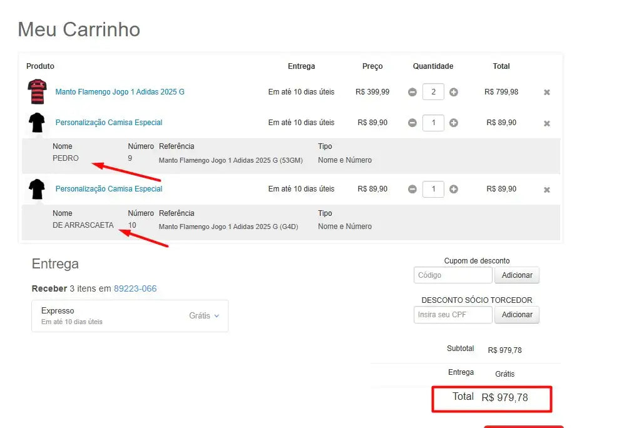Increase quantity of DE ARRASCAETA personalization

click(x=454, y=189)
